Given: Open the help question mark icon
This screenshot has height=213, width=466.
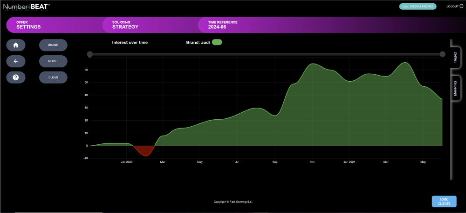Looking at the screenshot, I should (16, 77).
